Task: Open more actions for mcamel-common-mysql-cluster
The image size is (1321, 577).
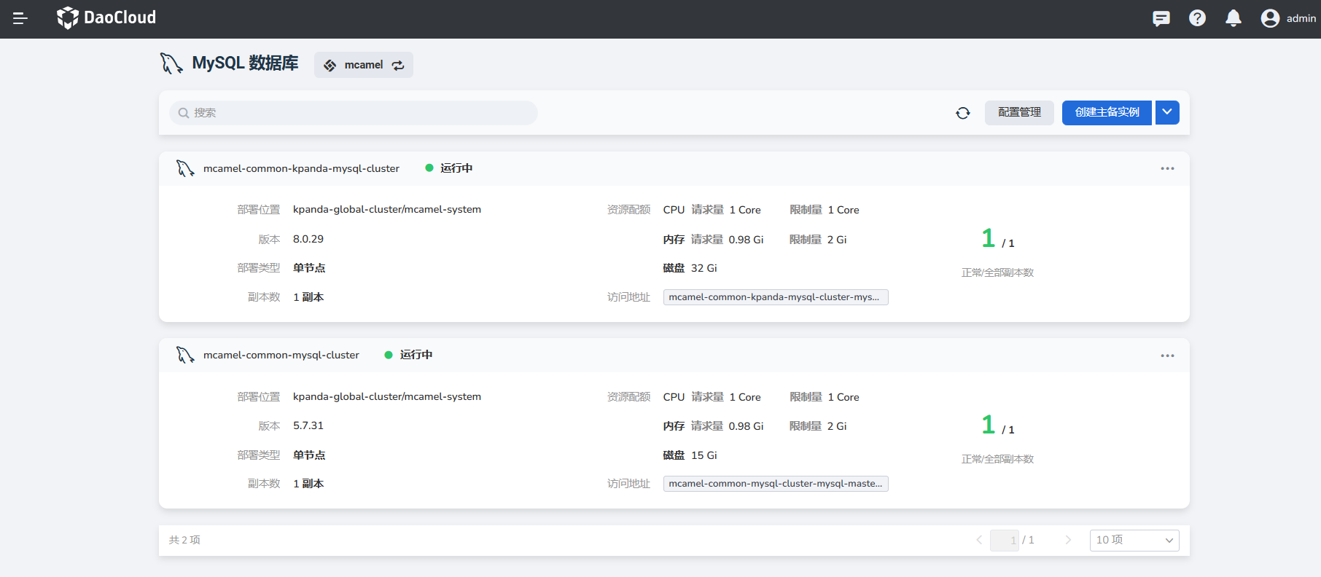Action: point(1167,356)
